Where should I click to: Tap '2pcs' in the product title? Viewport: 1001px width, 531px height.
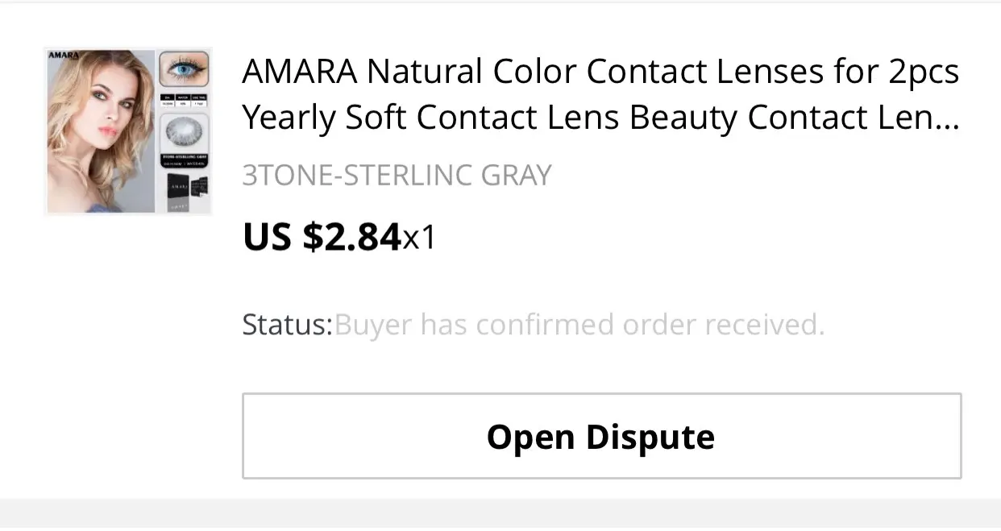coord(924,72)
